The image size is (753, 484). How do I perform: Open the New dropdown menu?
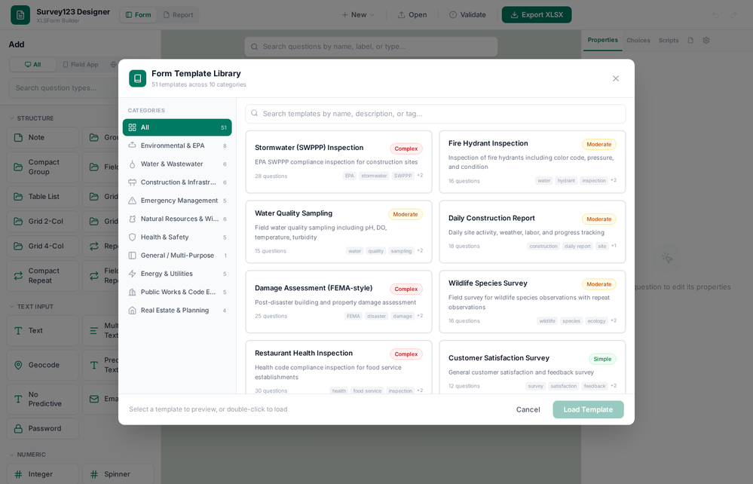coord(358,15)
